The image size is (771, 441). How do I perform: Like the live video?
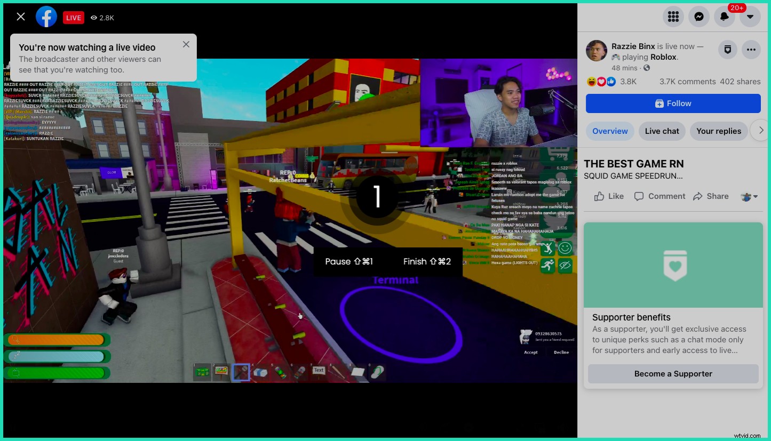(609, 196)
